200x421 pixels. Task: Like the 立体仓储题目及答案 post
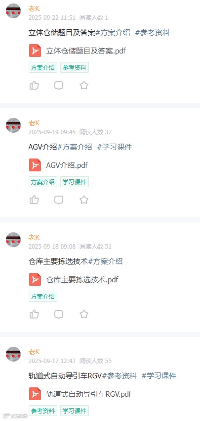click(34, 86)
